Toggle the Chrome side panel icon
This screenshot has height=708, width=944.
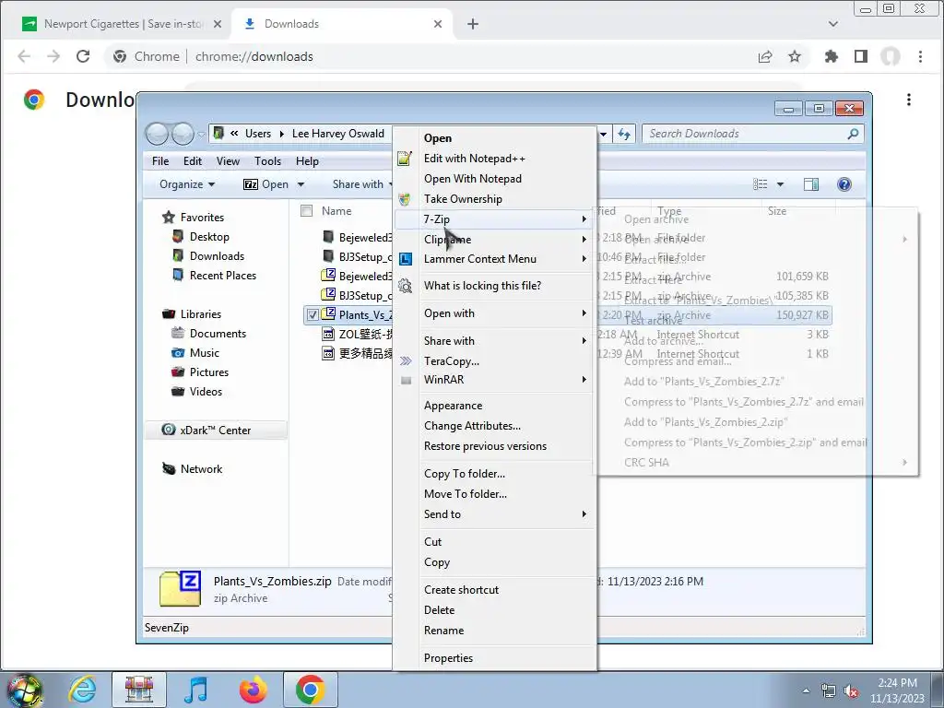(x=861, y=56)
